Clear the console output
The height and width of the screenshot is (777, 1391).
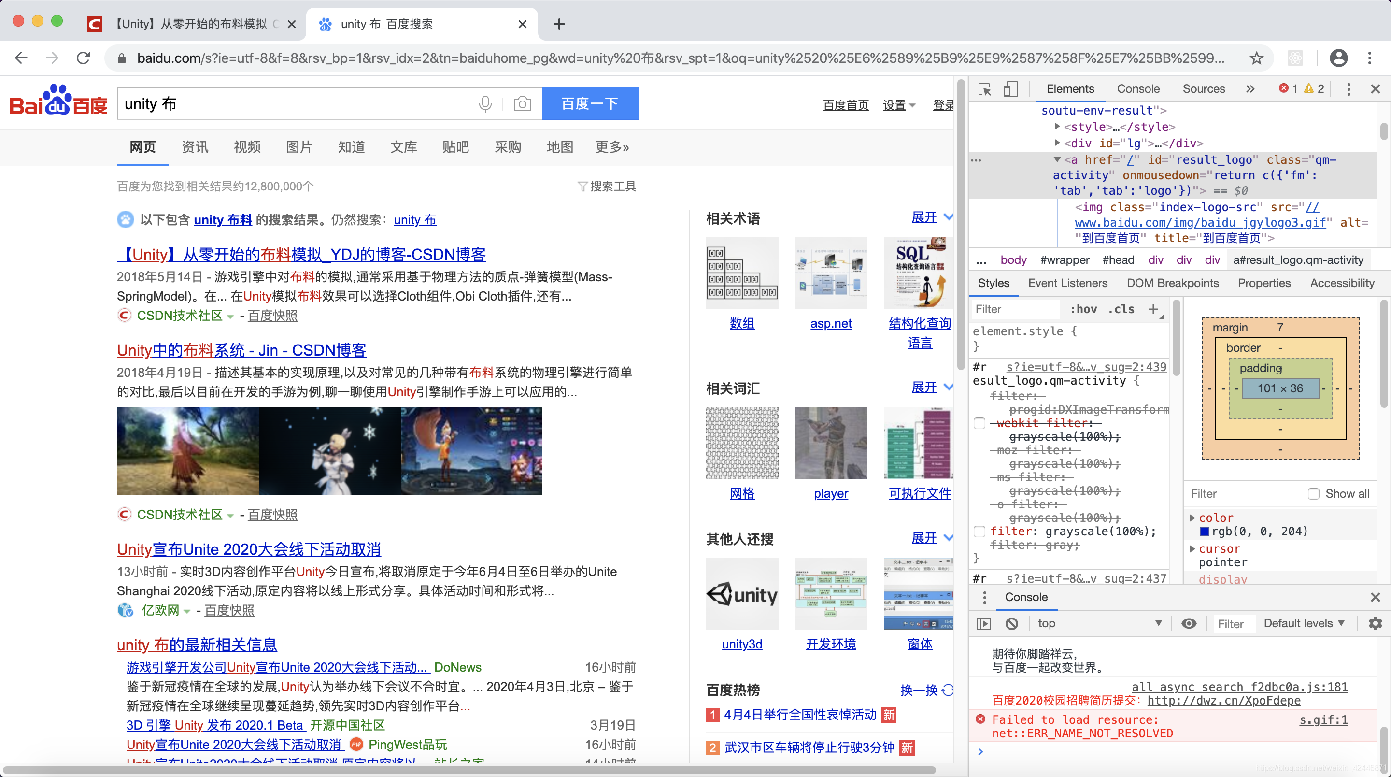1011,623
